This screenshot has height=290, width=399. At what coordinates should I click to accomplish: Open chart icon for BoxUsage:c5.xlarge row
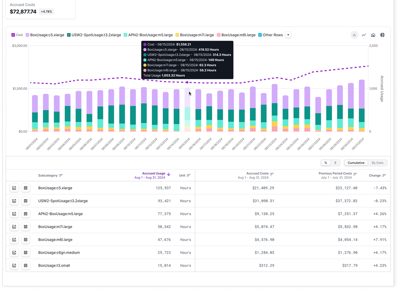(14, 188)
